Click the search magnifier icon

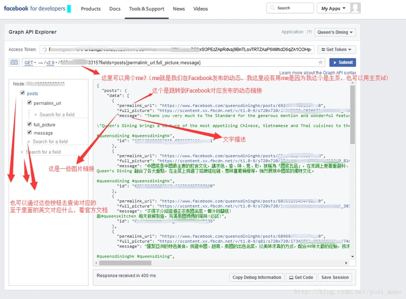pos(272,8)
